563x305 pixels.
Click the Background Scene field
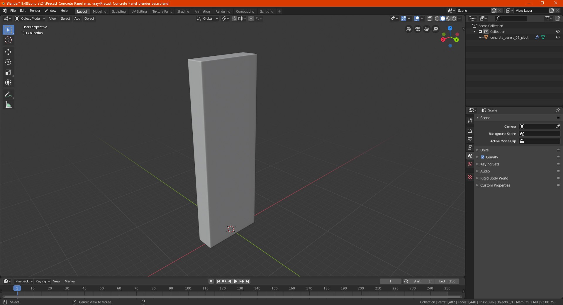540,134
